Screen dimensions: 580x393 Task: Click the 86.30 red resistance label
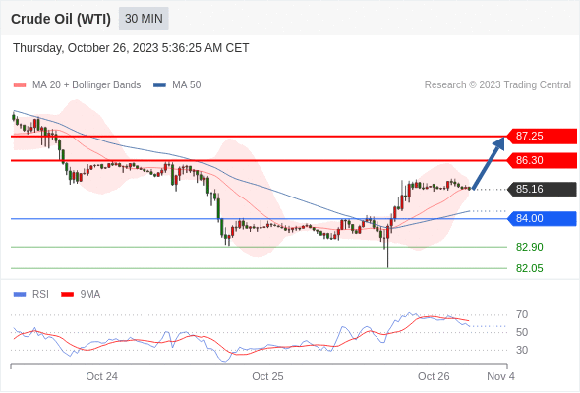(542, 160)
